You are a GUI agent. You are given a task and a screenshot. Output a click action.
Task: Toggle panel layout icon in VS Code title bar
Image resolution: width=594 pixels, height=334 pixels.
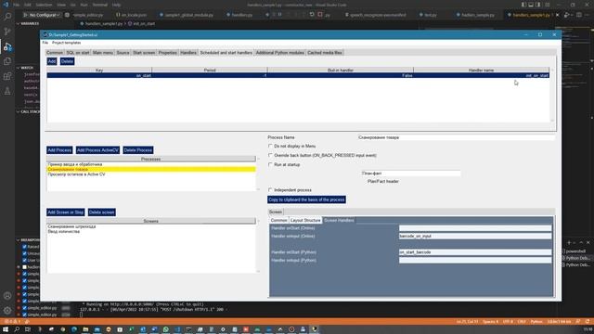click(x=531, y=5)
